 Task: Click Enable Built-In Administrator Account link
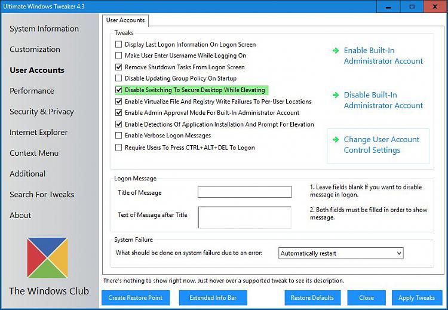[383, 56]
